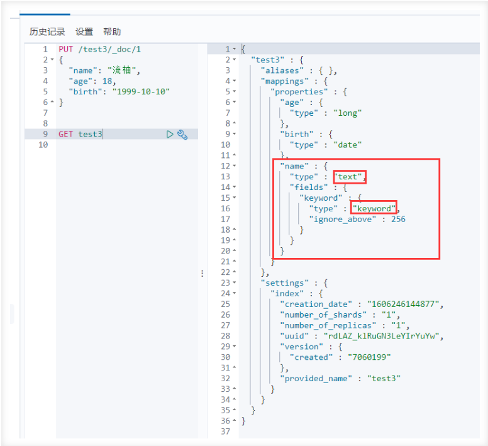Collapse the request body at line 2
The height and width of the screenshot is (446, 488).
[x=52, y=59]
